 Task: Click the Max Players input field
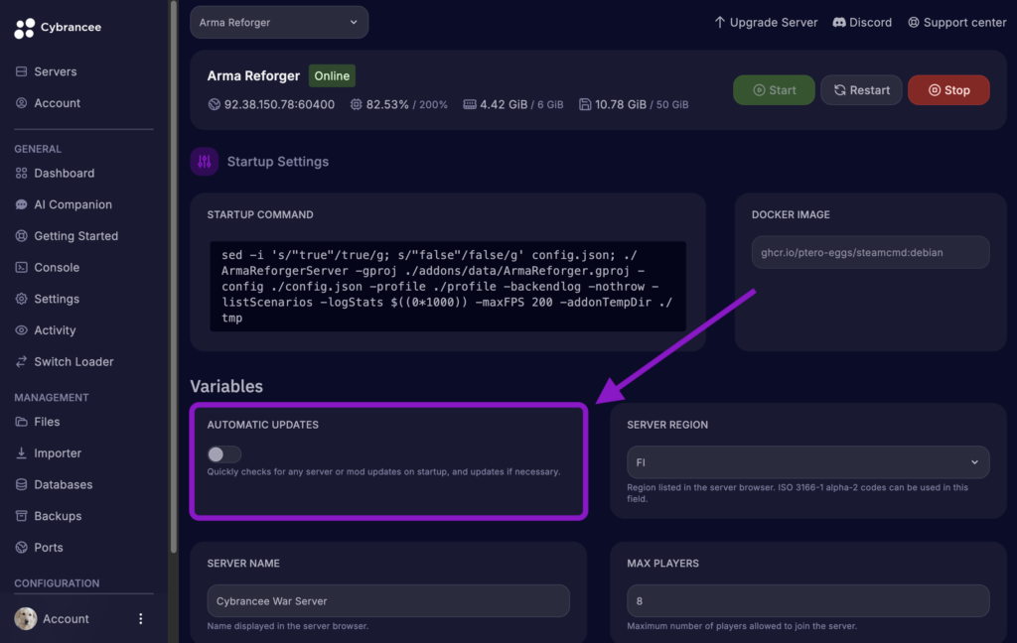(807, 601)
